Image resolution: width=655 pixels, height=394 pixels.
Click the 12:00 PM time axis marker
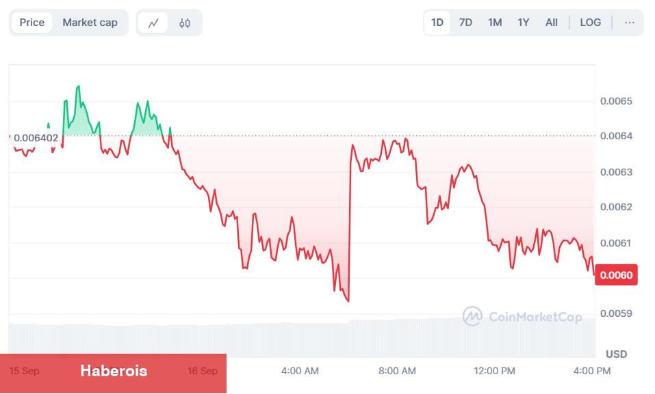[x=494, y=371]
